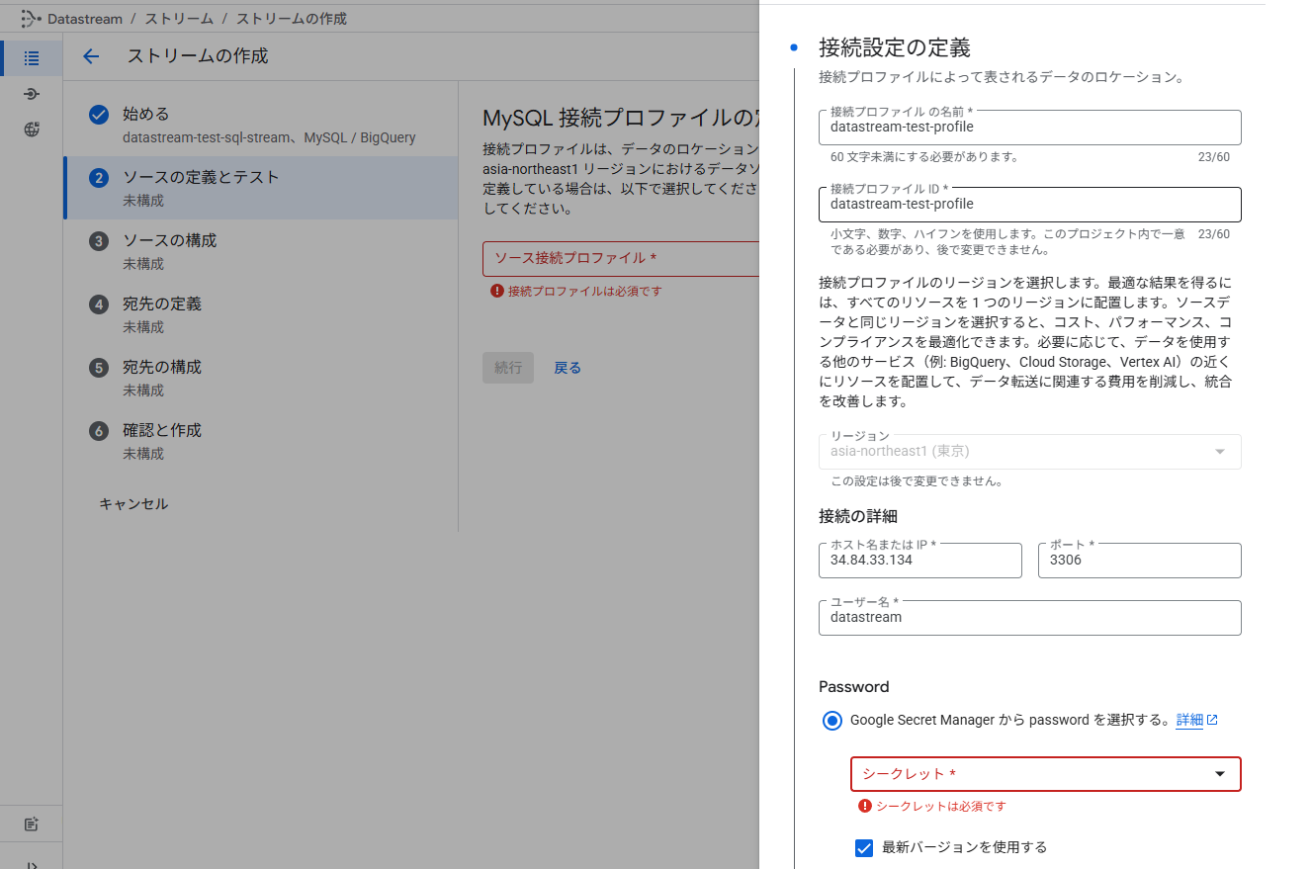Click external link icon next to 詳細
The image size is (1311, 869).
(1213, 721)
